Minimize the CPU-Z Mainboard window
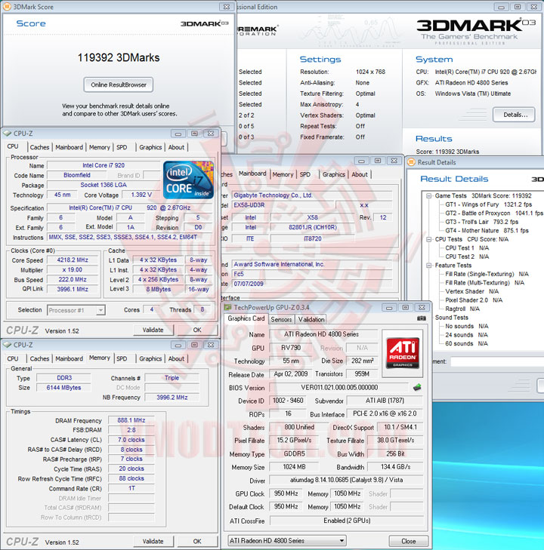The image size is (544, 550). tap(361, 161)
